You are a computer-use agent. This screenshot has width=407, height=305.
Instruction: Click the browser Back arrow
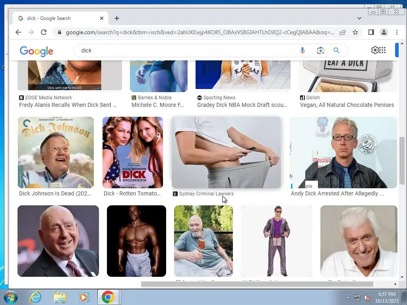pos(18,32)
